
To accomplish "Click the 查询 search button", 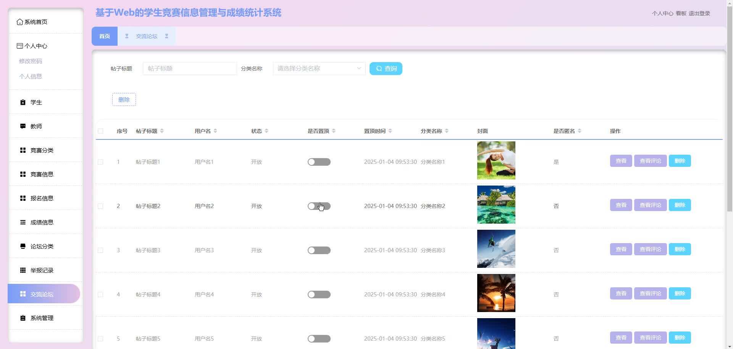I will [x=386, y=69].
